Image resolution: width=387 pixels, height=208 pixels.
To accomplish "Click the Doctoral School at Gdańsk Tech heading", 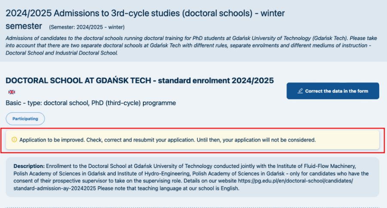I will coord(139,81).
